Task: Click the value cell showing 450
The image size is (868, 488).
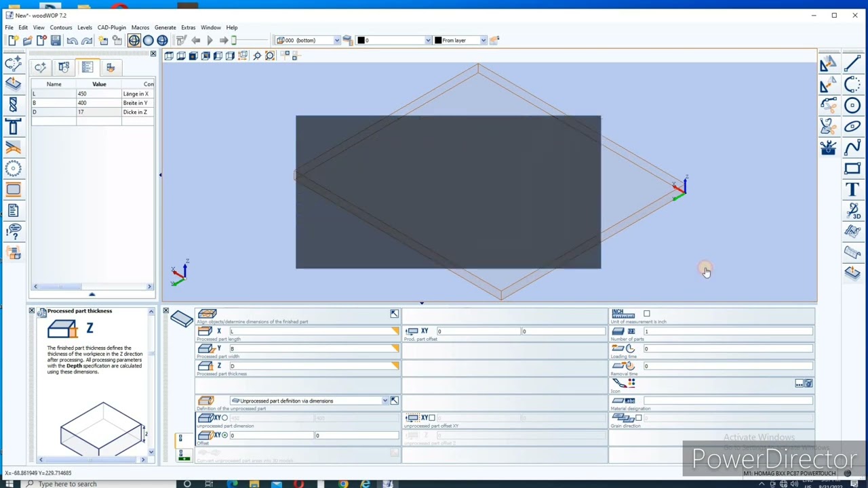Action: tap(98, 94)
